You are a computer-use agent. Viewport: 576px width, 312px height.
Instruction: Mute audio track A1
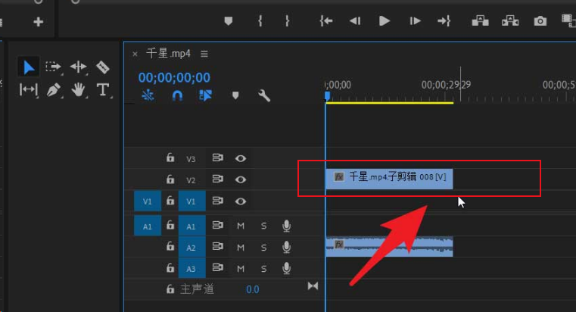(241, 226)
